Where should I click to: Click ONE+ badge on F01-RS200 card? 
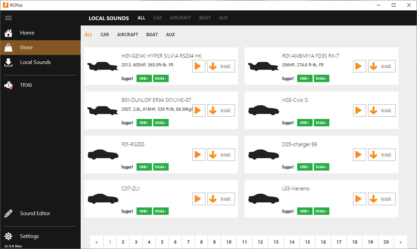point(144,167)
